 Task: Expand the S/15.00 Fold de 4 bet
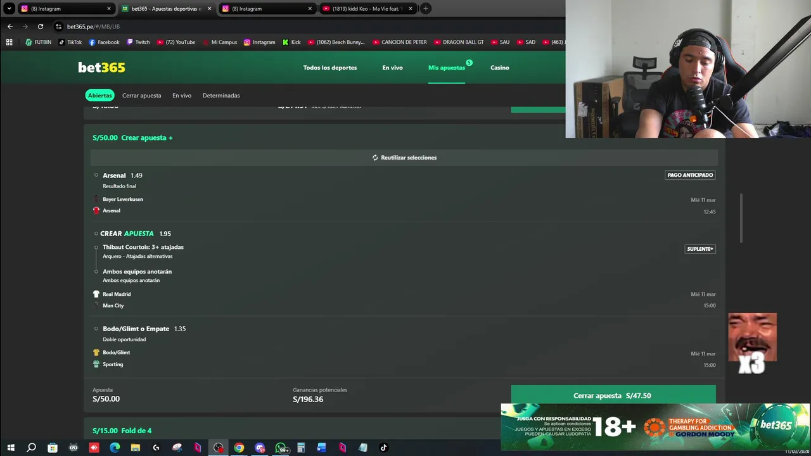click(122, 431)
